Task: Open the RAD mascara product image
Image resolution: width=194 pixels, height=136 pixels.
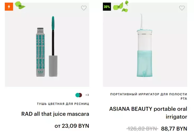Action: point(42,53)
